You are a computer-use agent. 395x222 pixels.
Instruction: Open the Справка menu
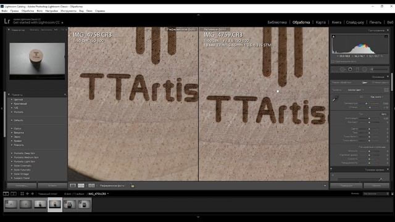tap(100, 11)
